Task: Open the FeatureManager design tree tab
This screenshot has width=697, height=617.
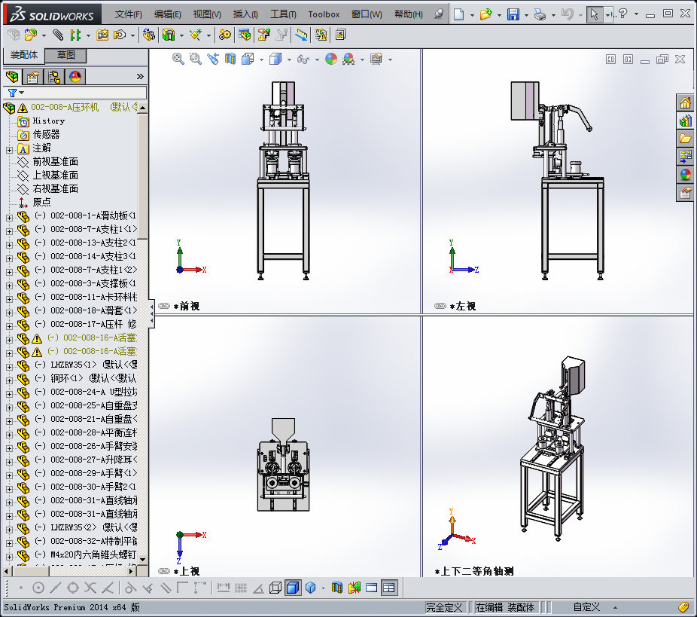Action: click(13, 77)
